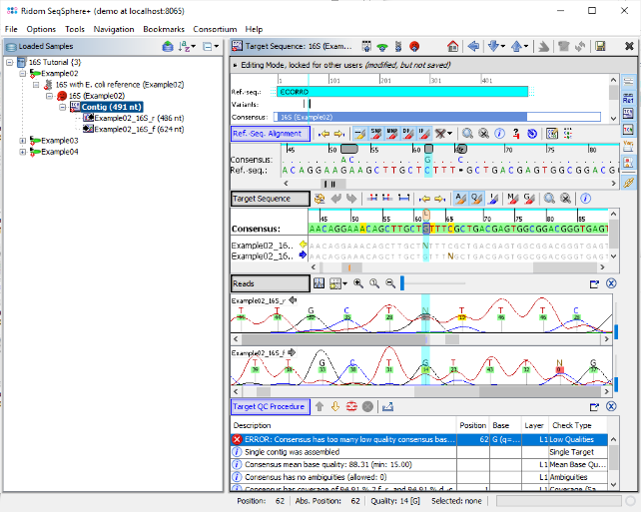This screenshot has height=512, width=641.
Task: Click the undo arrow in the Target Sequence toolbar
Action: coord(335,199)
